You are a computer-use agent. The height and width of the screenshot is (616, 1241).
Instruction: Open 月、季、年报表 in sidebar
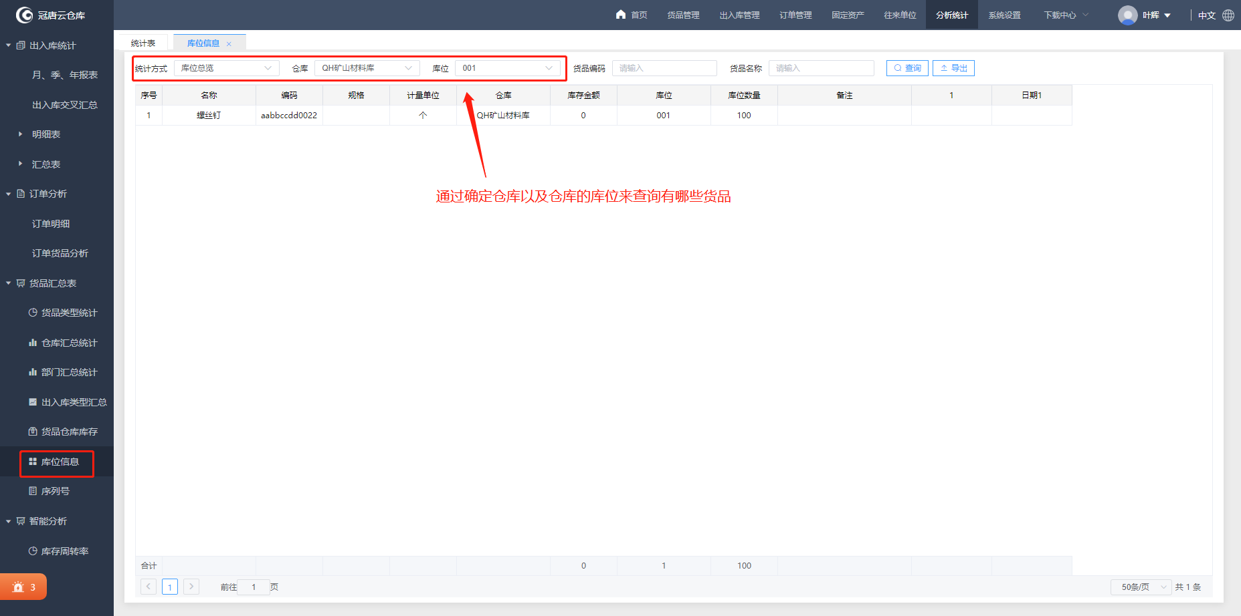[65, 75]
